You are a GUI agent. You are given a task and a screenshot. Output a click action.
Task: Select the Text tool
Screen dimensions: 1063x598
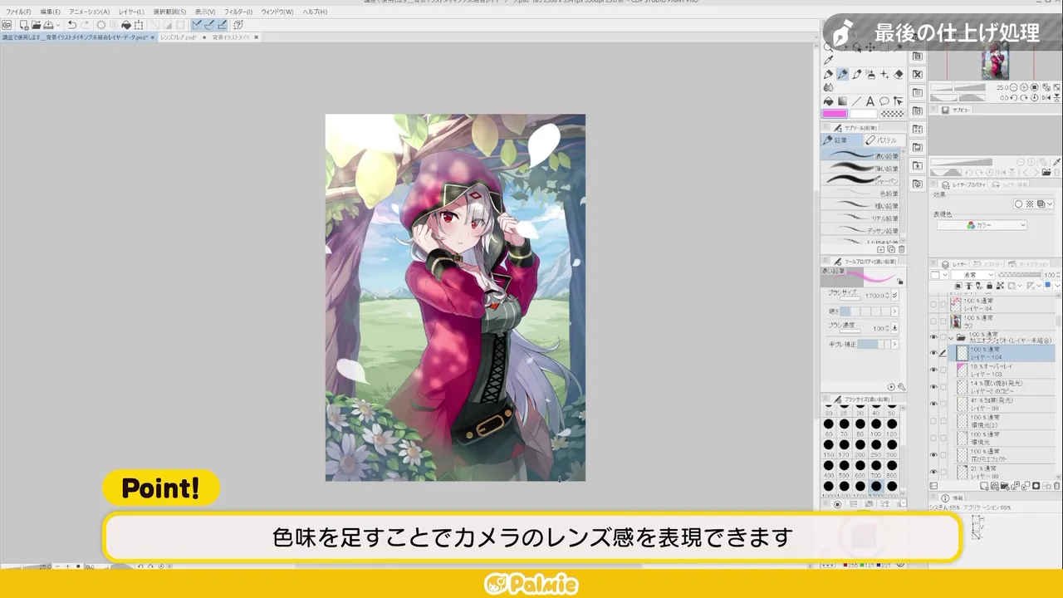click(x=870, y=101)
